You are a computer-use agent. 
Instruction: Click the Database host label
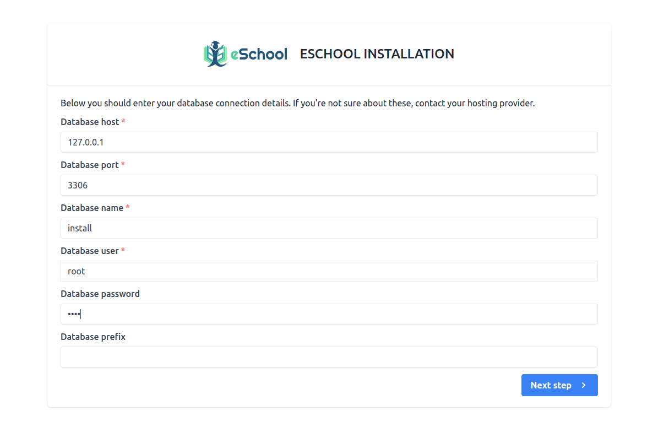(x=90, y=122)
